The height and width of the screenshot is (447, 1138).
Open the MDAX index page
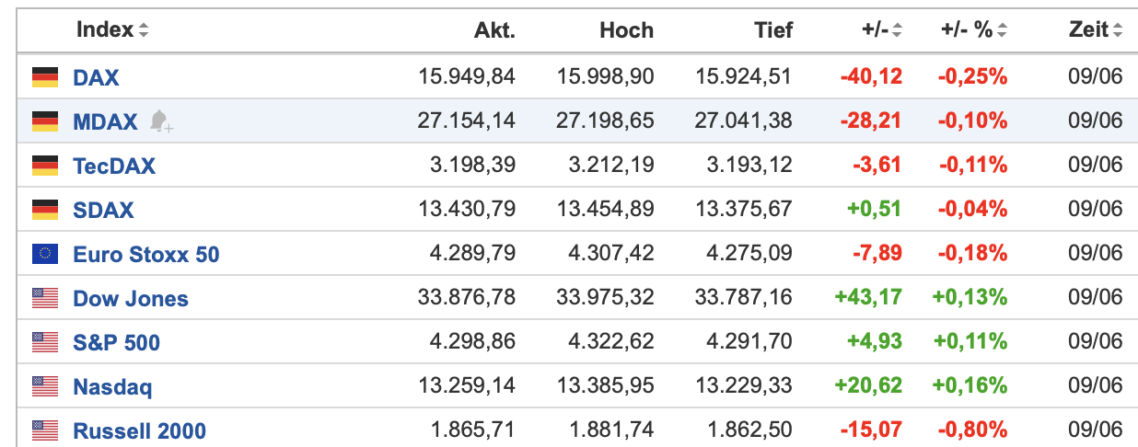[105, 121]
